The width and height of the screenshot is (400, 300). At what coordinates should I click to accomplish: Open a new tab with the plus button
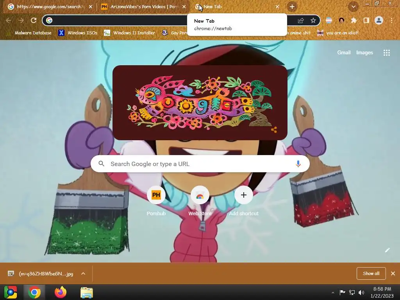[x=292, y=7]
